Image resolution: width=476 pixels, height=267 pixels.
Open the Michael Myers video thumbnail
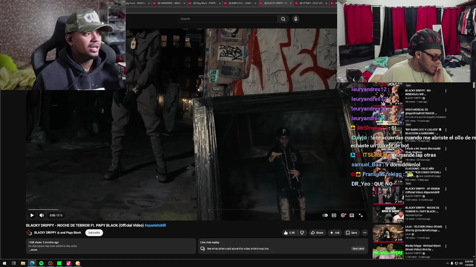(x=388, y=252)
